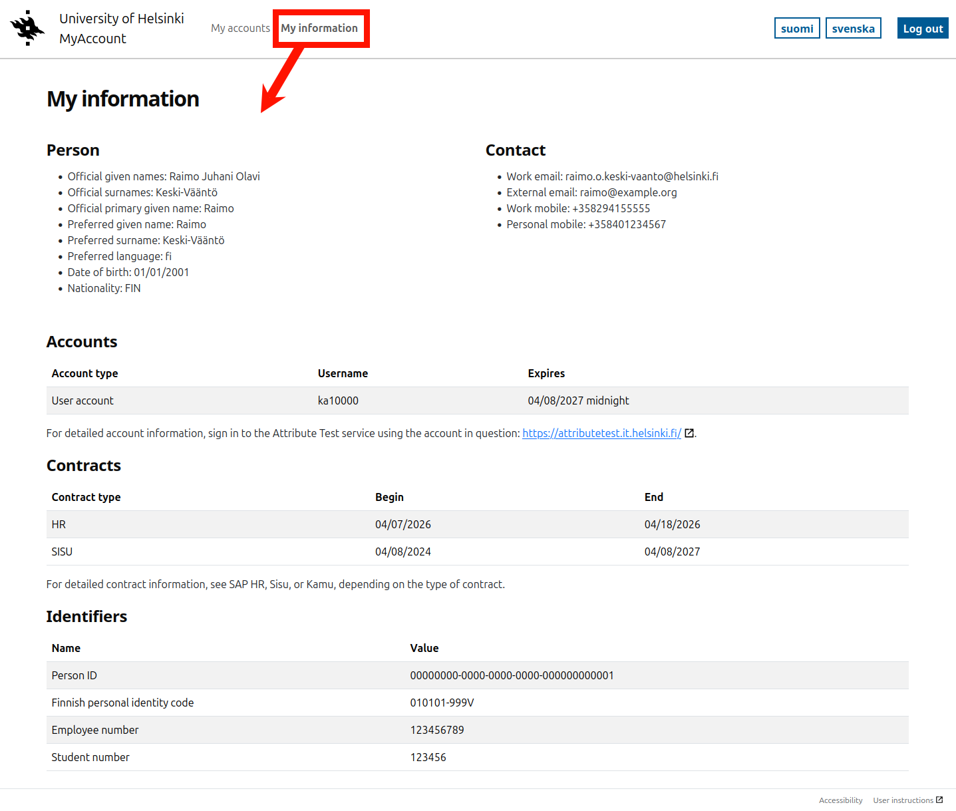Switch language to svenska
The image size is (956, 811).
click(x=853, y=29)
